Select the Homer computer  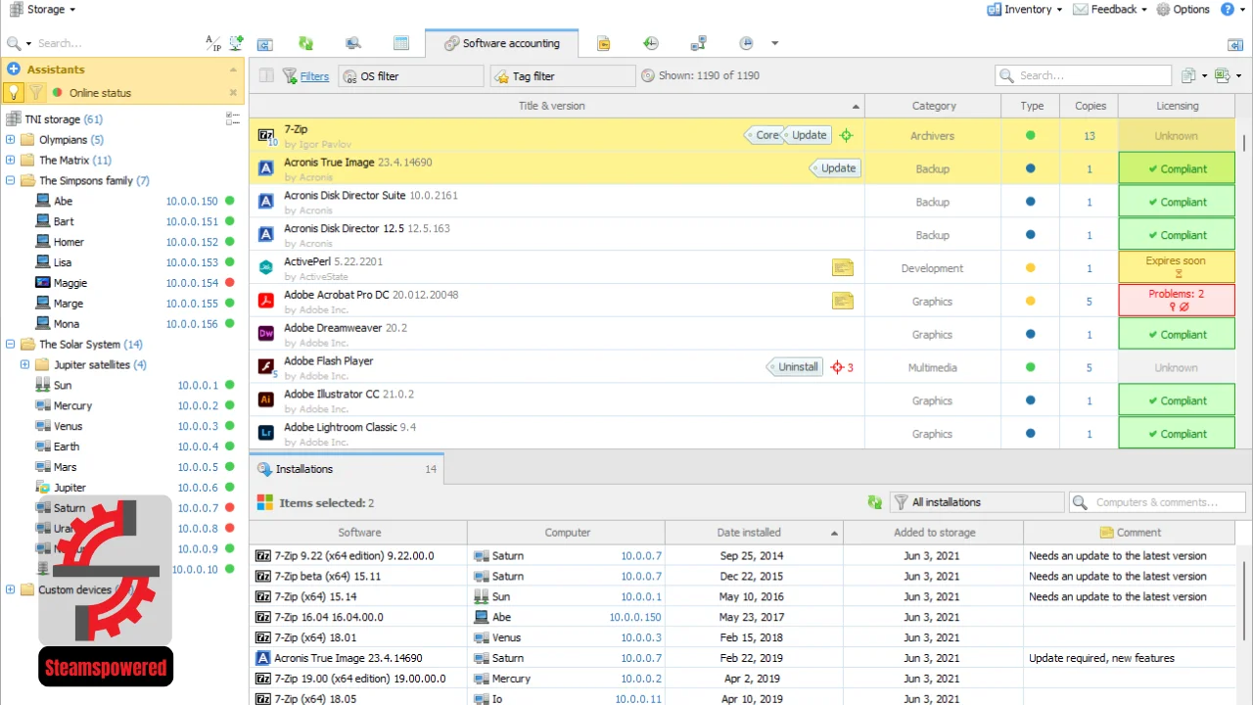pyautogui.click(x=69, y=242)
